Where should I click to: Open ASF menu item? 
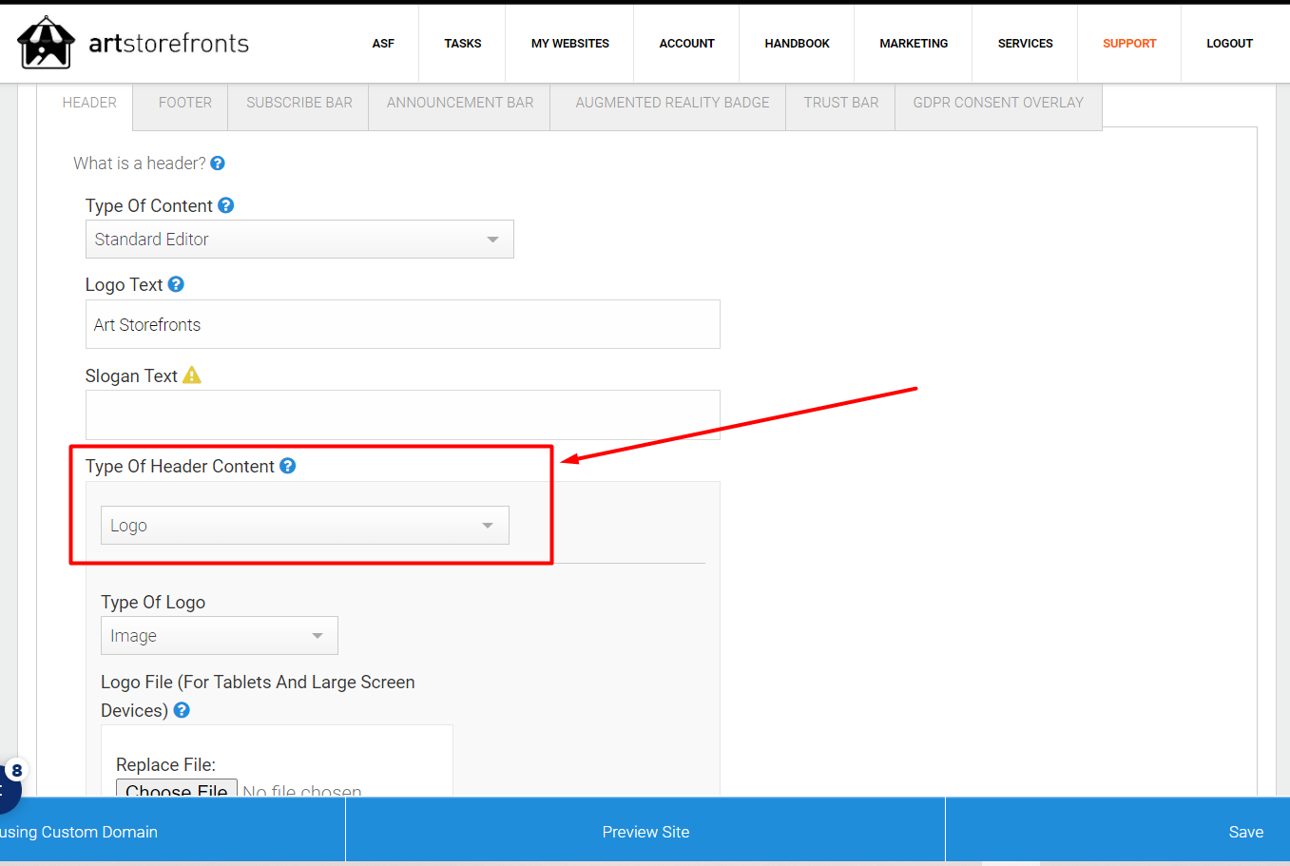[383, 44]
